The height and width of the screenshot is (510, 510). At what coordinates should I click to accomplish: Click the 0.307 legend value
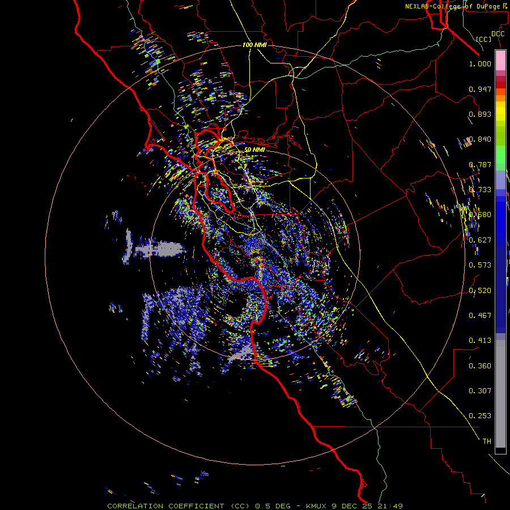[480, 391]
